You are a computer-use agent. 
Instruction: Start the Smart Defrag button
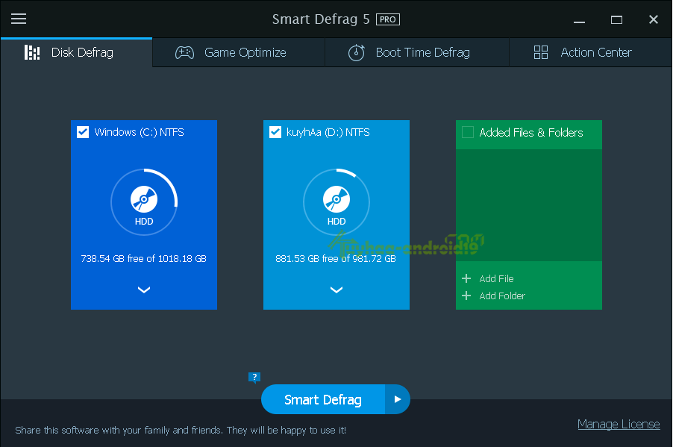323,399
